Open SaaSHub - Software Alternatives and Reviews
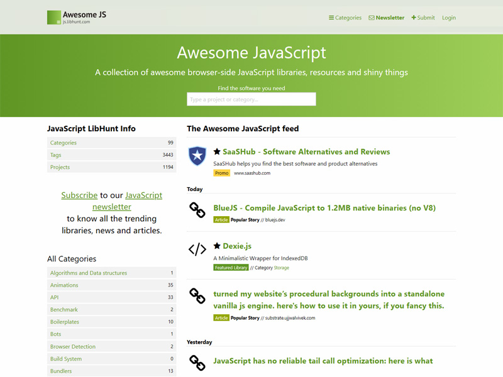The width and height of the screenshot is (503, 377). point(306,151)
